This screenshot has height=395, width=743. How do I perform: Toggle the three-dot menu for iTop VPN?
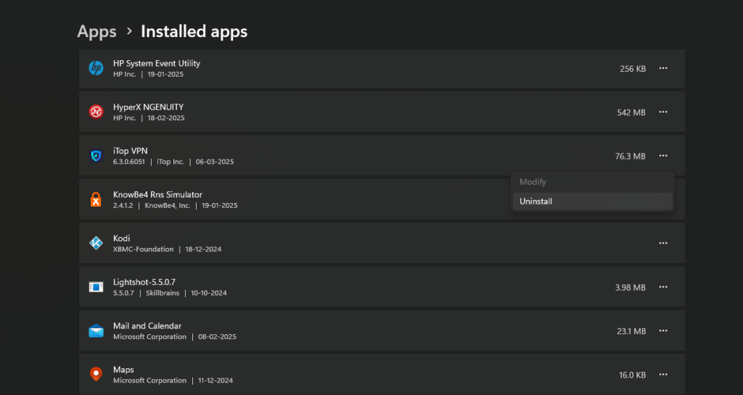pyautogui.click(x=662, y=156)
